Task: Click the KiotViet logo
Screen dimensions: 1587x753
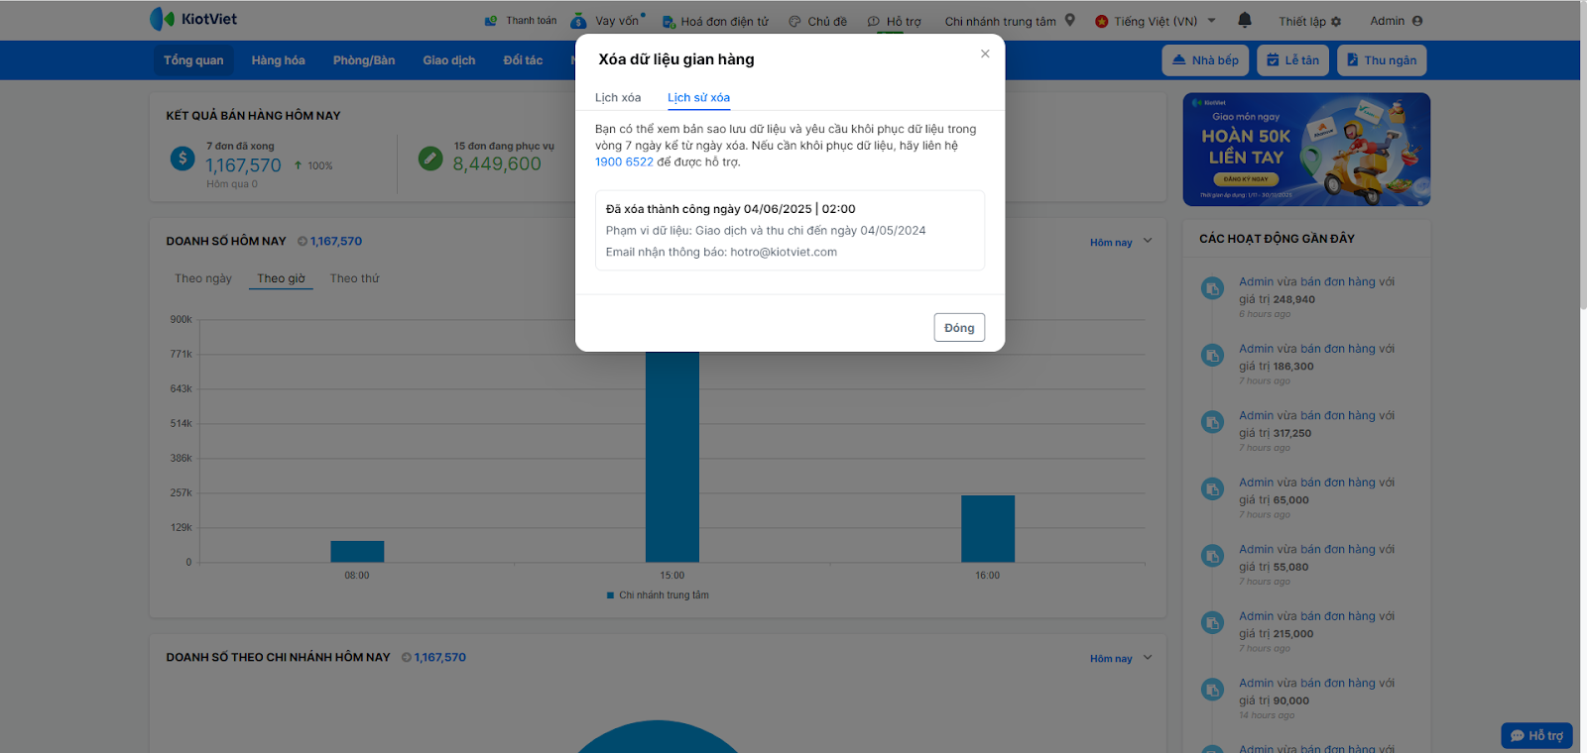Action: [x=193, y=19]
